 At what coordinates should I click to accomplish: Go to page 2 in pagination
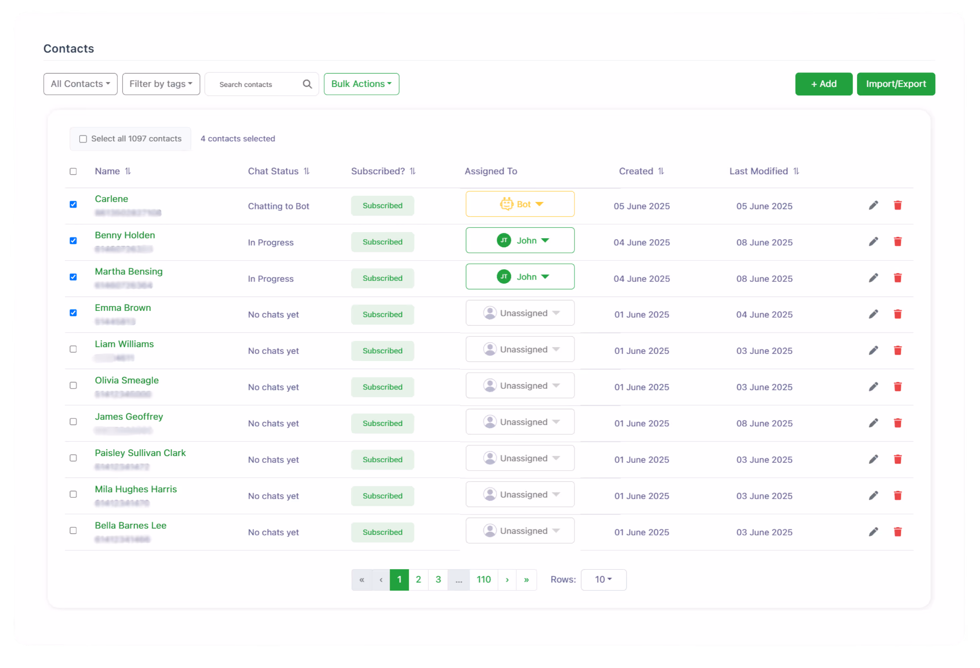tap(418, 579)
